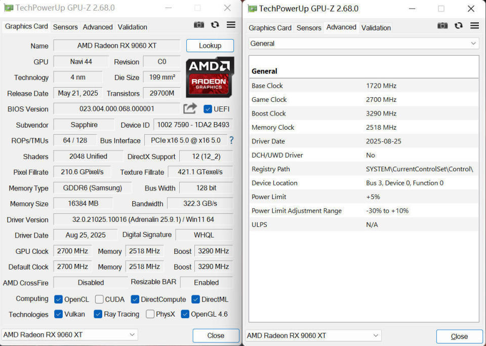486x346 pixels.
Task: Click the Navi 44 GPU field
Action: click(x=81, y=61)
